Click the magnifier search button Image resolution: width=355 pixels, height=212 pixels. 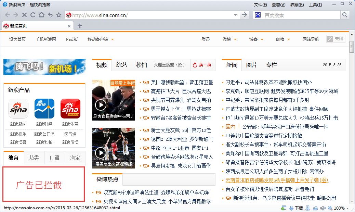tap(345, 15)
